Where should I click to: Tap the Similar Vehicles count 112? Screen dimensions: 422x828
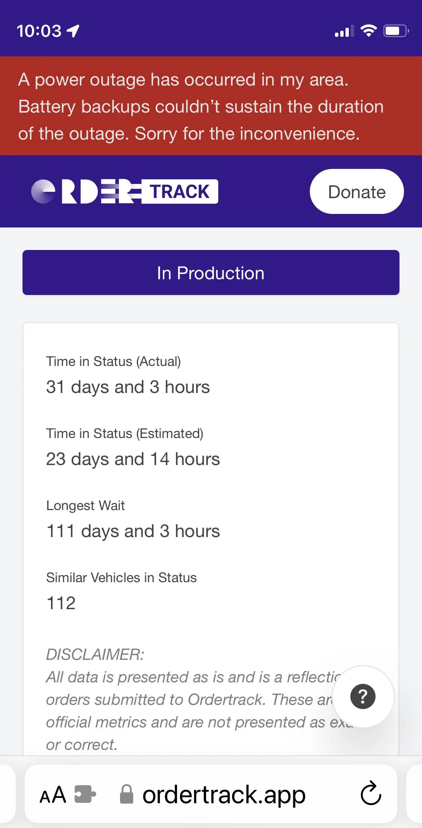(x=61, y=603)
